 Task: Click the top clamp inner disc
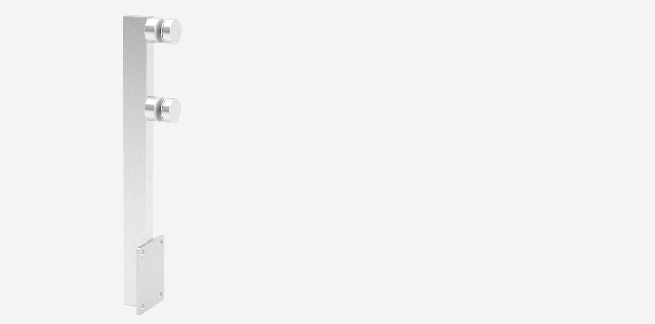152,31
